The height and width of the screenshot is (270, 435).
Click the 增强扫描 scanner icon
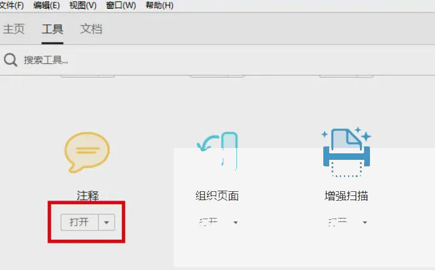click(346, 152)
